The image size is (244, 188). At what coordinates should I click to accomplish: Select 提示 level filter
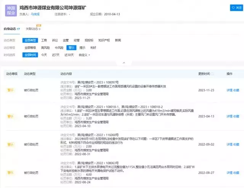coord(82,48)
